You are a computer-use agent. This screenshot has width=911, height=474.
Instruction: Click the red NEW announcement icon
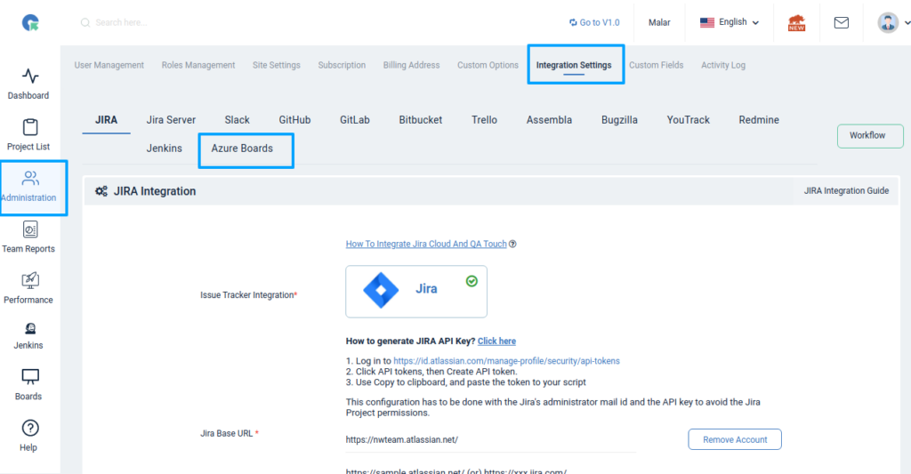[x=796, y=23]
